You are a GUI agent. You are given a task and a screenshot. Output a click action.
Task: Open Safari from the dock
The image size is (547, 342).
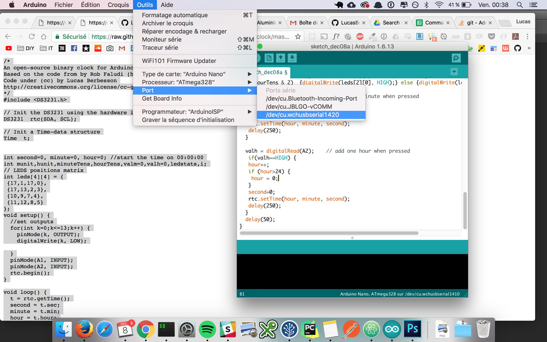click(x=104, y=329)
